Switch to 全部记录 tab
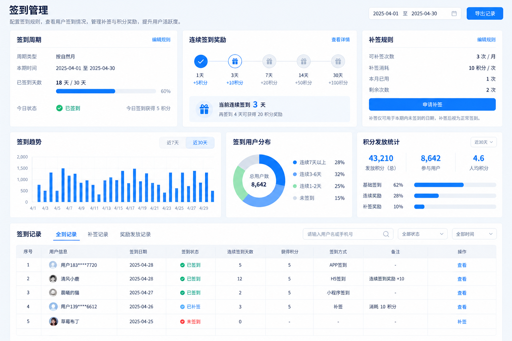 click(66, 234)
